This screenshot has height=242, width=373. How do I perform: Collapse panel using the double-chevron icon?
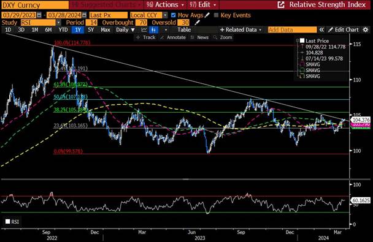[321, 29]
